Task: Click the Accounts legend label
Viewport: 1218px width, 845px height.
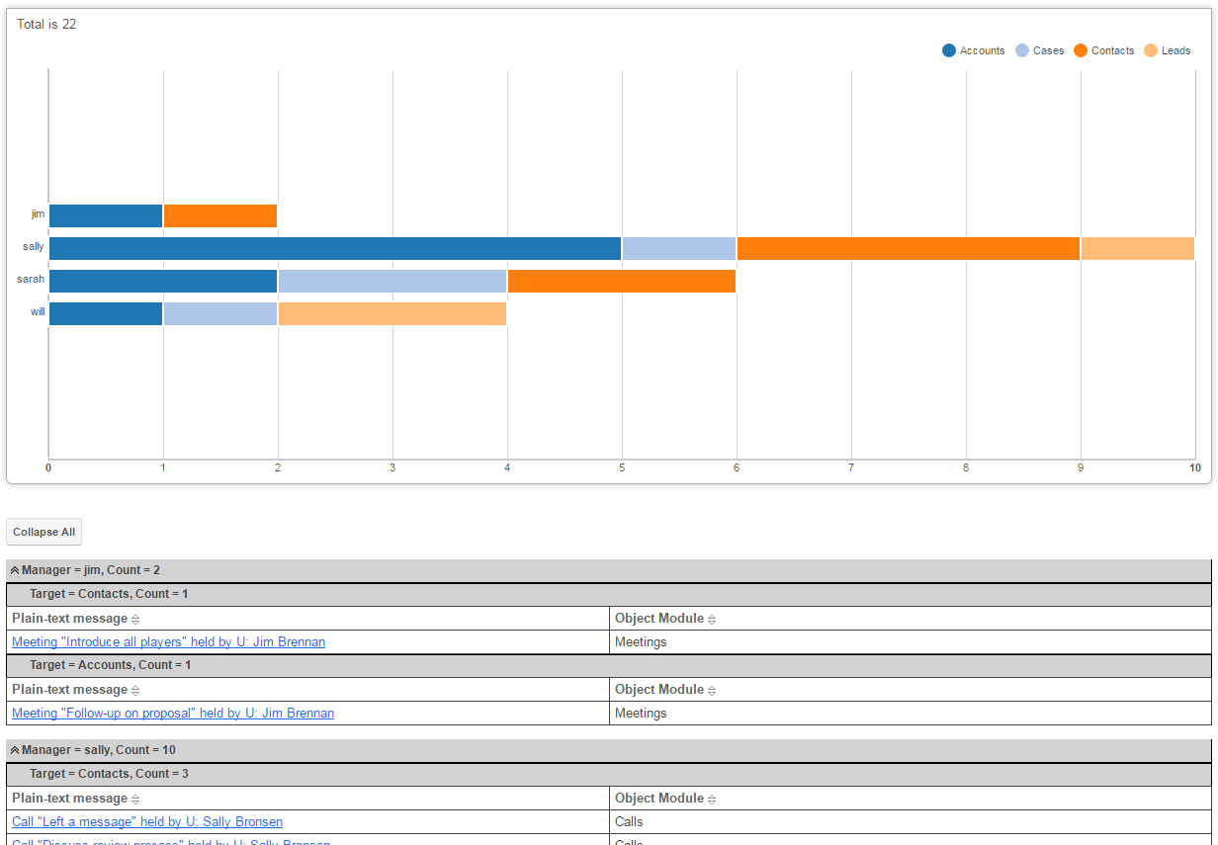Action: click(982, 50)
